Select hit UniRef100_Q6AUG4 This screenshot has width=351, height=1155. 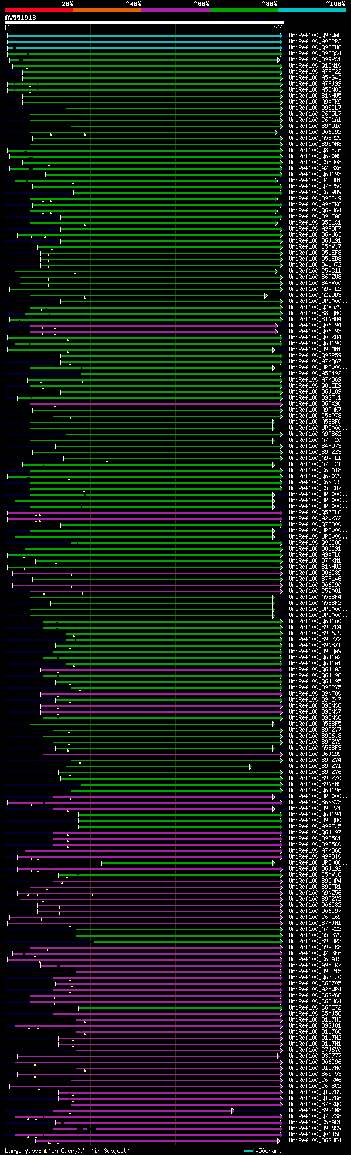click(315, 211)
